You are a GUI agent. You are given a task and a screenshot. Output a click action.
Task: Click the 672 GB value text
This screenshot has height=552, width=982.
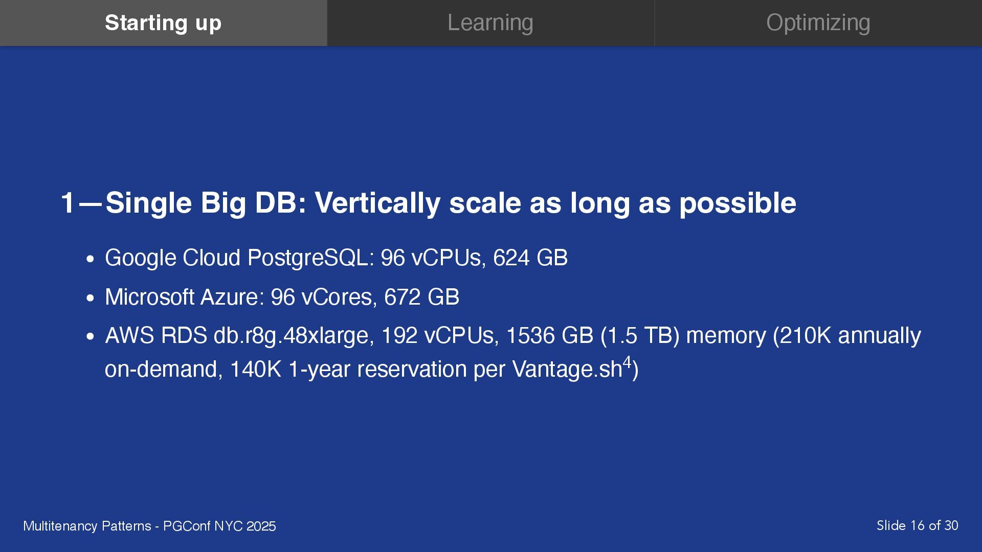click(x=421, y=297)
